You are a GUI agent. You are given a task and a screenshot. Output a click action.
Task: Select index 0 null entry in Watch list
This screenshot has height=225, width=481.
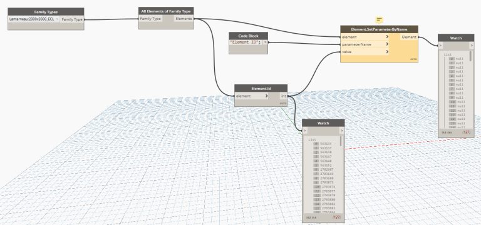[x=456, y=59]
